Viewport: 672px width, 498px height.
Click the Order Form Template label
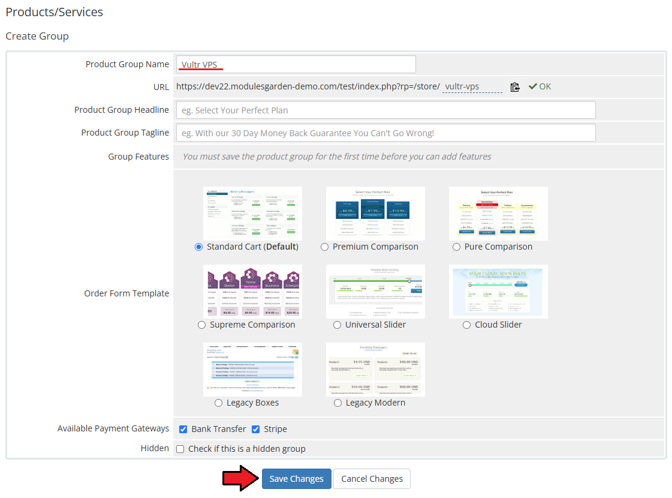coord(126,293)
